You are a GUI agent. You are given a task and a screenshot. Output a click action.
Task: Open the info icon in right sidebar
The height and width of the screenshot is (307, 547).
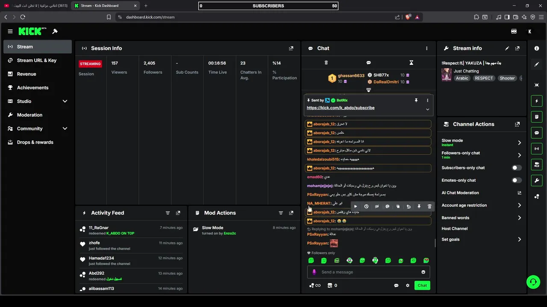point(537,48)
